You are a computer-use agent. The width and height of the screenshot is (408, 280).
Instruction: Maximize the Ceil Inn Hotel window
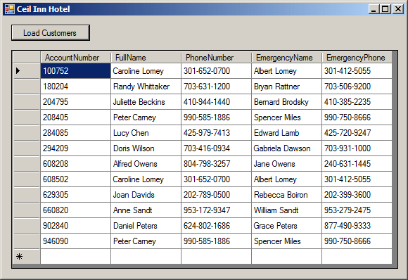pyautogui.click(x=385, y=9)
